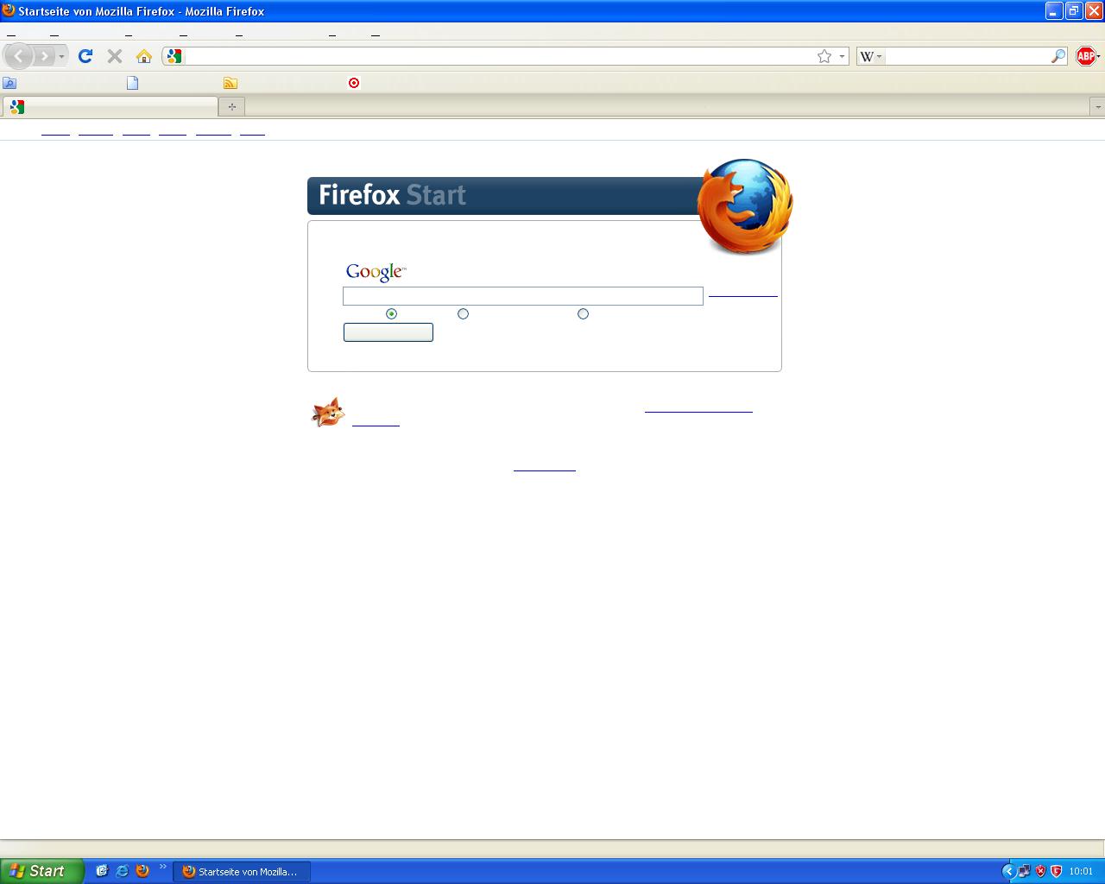Click the Firefox icon in the title bar
Screen dimensions: 1105x884
9,10
